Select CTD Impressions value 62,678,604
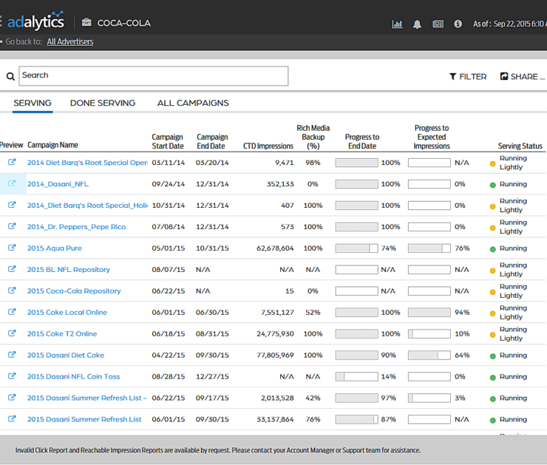This screenshot has width=547, height=465. 275,248
